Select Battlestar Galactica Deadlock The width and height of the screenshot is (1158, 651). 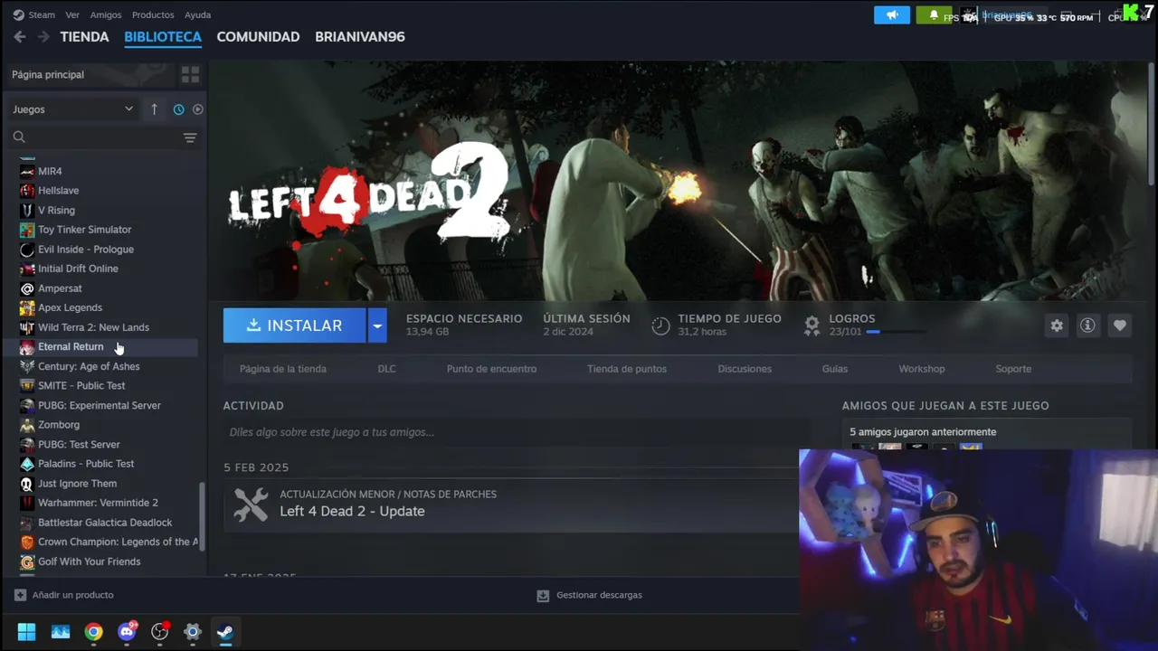(107, 523)
